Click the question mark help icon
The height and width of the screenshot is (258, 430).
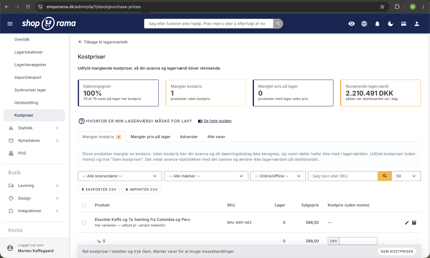pos(81,121)
